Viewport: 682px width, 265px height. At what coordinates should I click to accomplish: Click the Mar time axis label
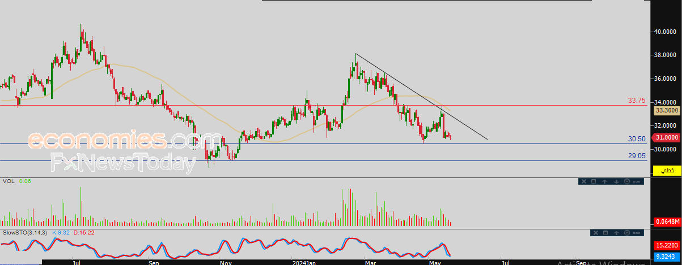[x=371, y=262]
